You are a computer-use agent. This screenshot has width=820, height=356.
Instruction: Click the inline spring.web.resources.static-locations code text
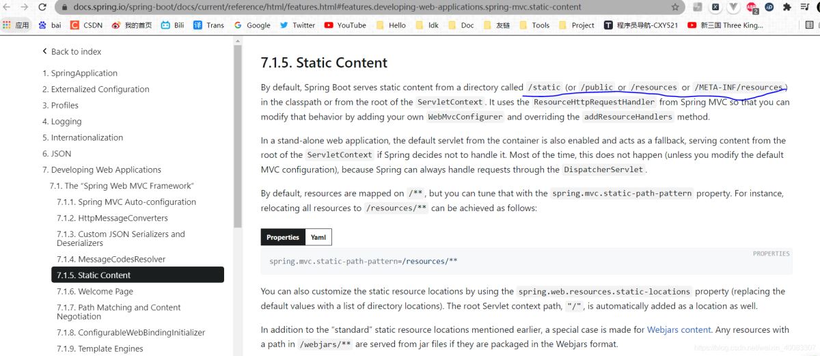605,291
